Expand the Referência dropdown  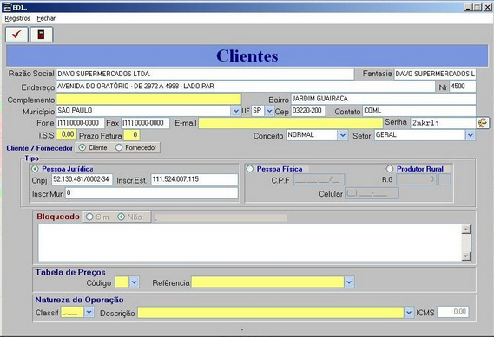349,282
